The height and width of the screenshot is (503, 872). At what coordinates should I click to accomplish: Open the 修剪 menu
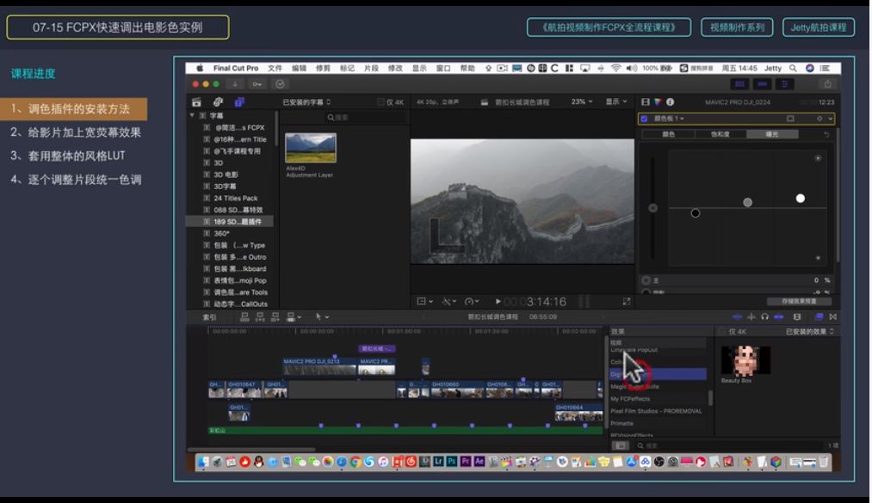click(x=323, y=68)
